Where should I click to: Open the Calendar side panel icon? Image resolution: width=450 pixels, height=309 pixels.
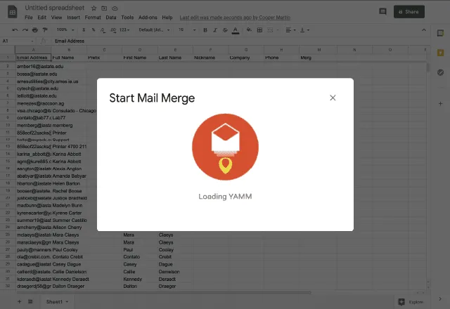(x=440, y=33)
